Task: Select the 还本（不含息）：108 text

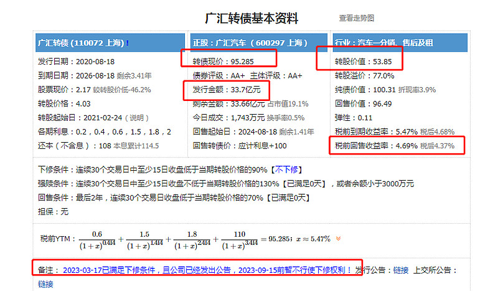Action: (75, 146)
